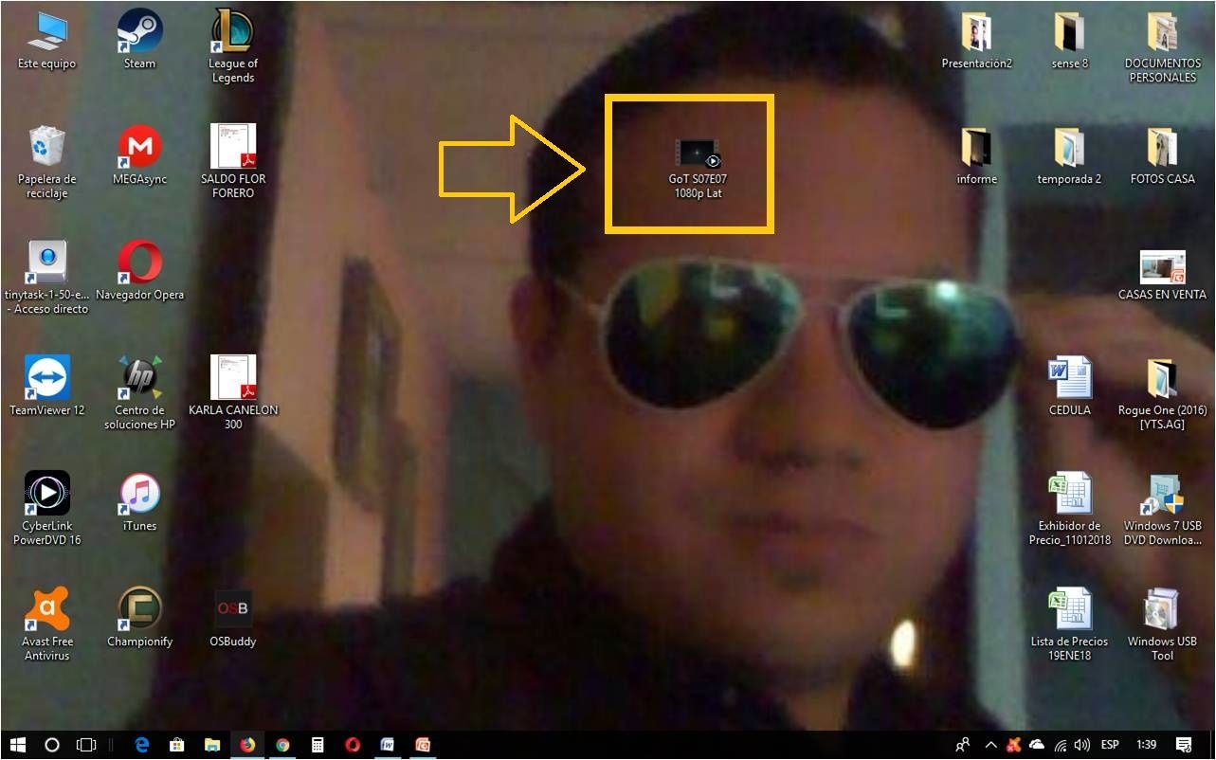Expand hidden system tray icons
This screenshot has height=760, width=1216.
pyautogui.click(x=991, y=745)
